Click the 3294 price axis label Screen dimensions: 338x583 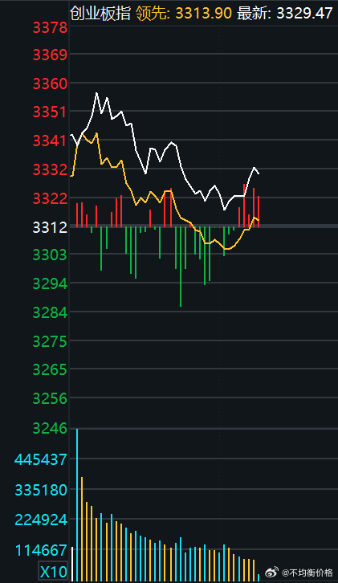51,284
